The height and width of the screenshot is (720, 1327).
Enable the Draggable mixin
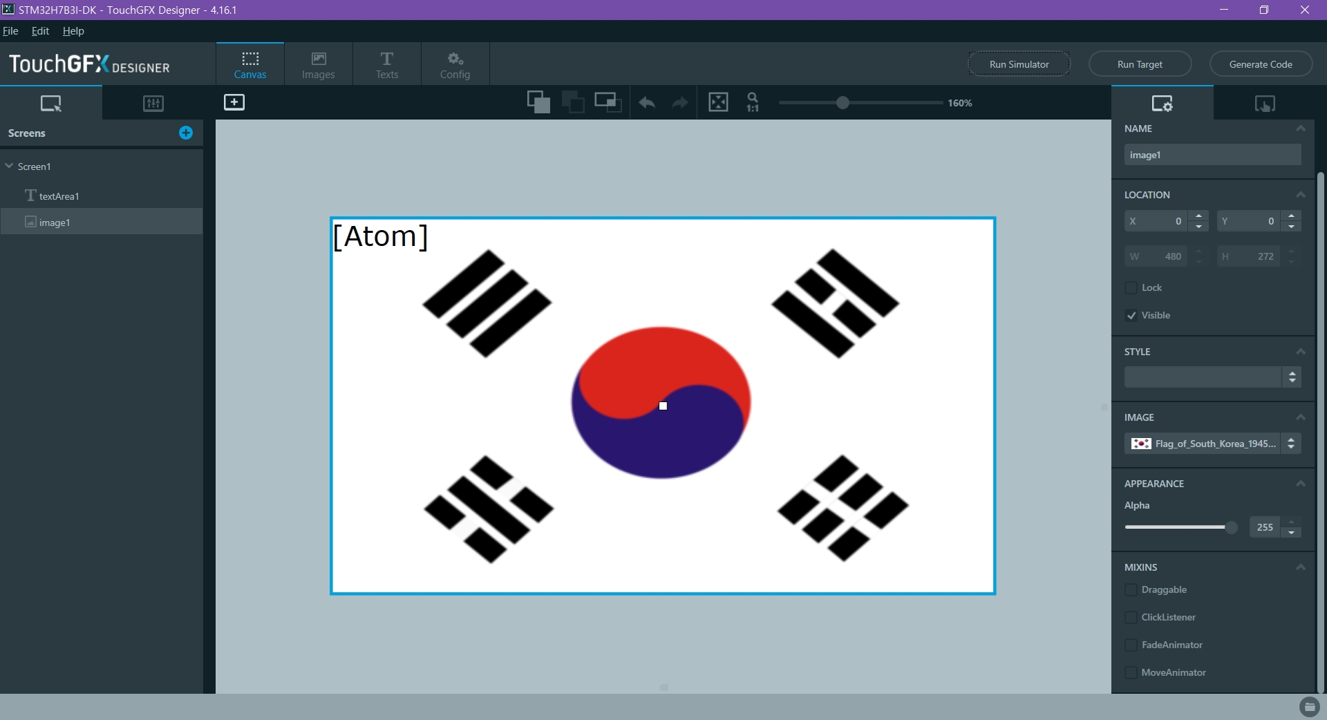1131,589
